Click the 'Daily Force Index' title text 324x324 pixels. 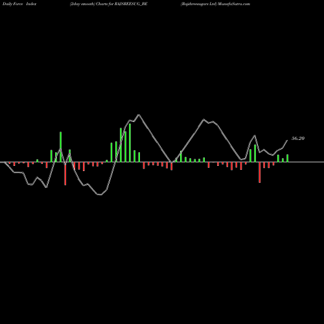[x=19, y=4]
